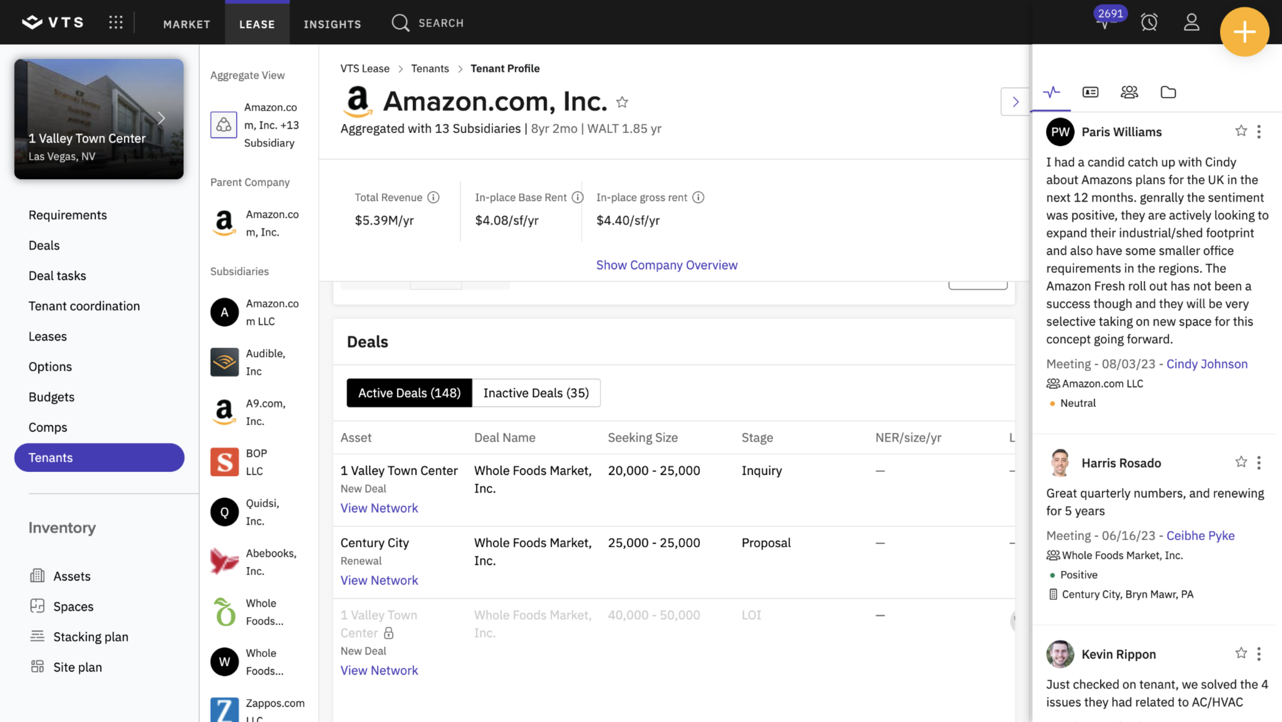This screenshot has height=722, width=1282.
Task: Show Total Revenue info tooltip
Action: [433, 198]
